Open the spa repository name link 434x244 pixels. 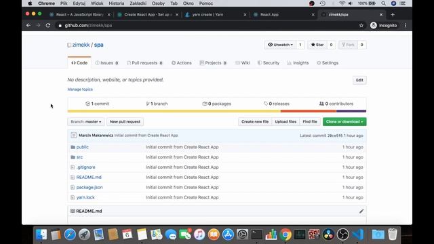pos(98,45)
